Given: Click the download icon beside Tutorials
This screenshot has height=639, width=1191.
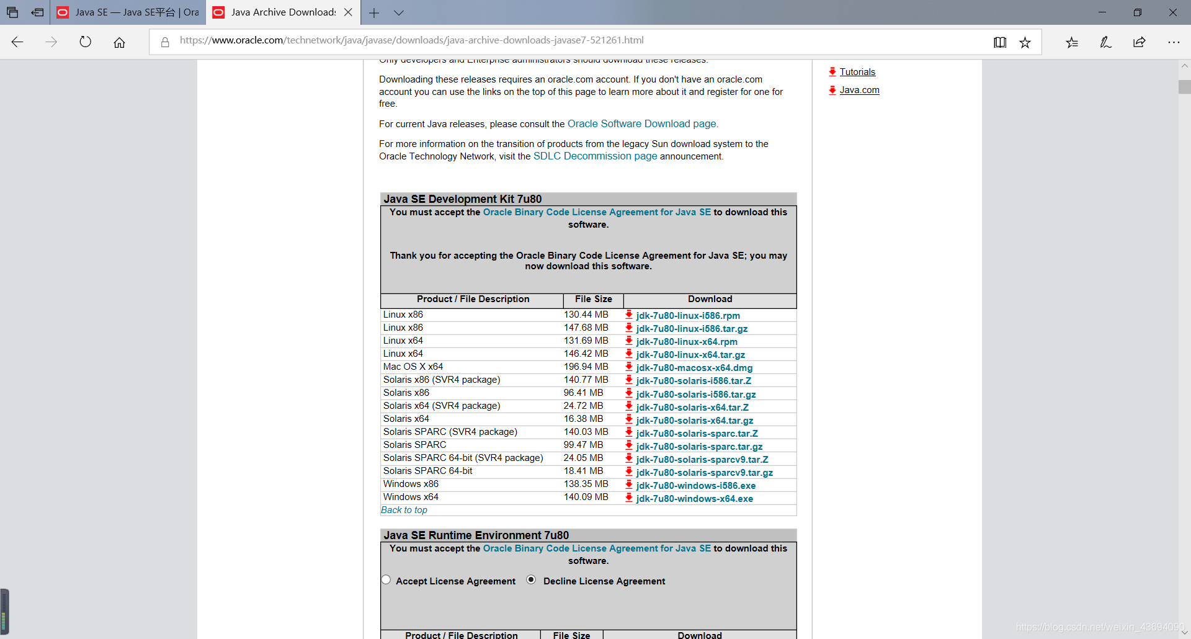Looking at the screenshot, I should click(x=832, y=72).
